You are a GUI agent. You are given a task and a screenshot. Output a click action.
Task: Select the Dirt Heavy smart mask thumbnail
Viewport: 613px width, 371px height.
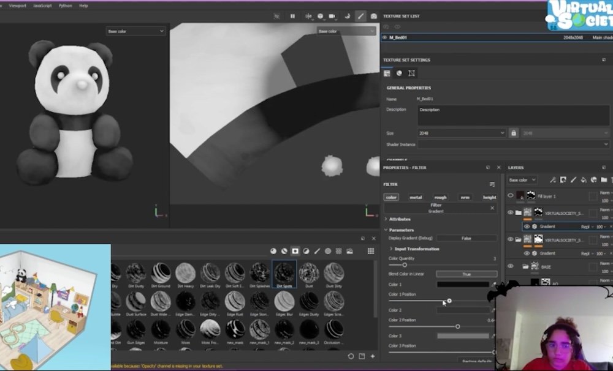click(185, 273)
